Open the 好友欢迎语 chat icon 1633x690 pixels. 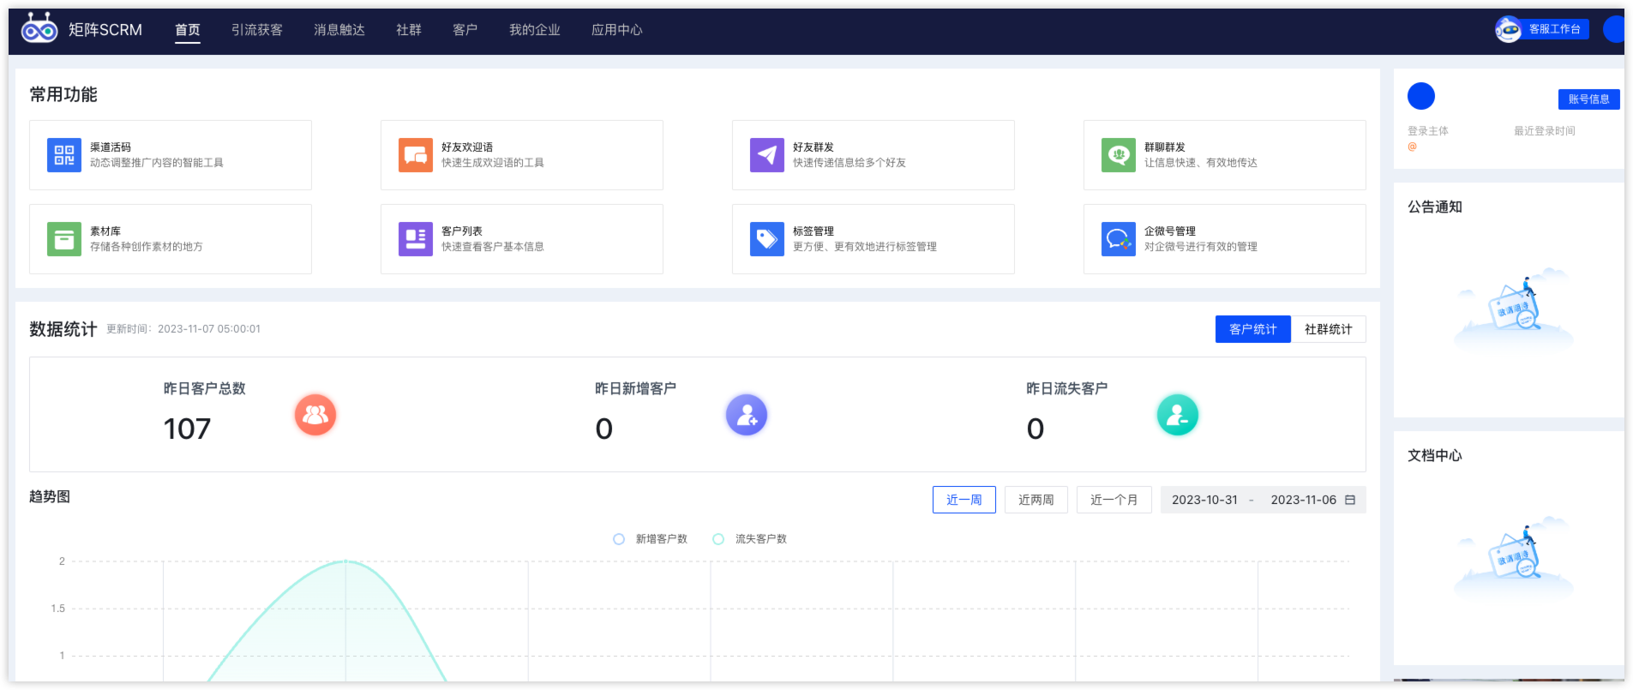point(416,155)
